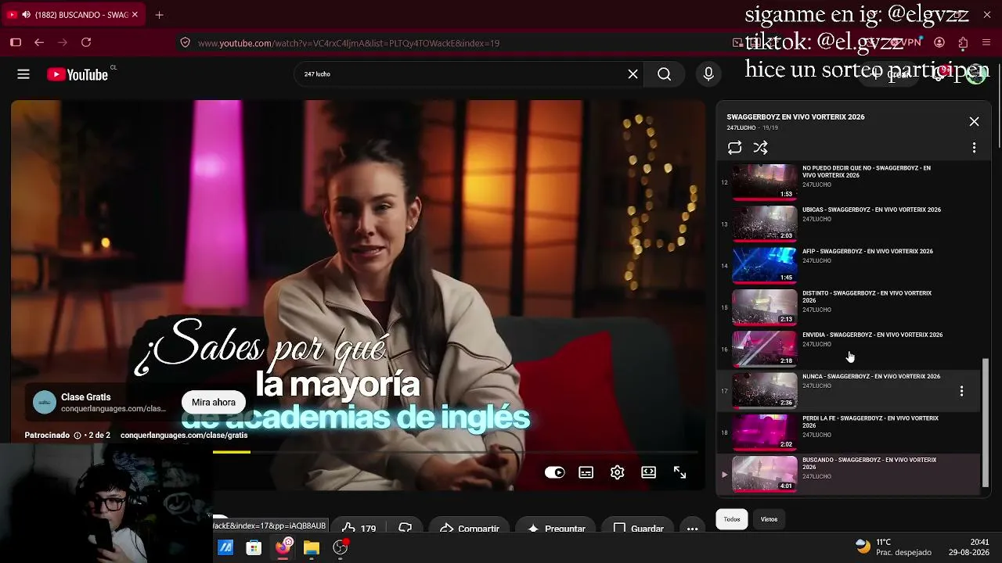
Task: Open the browser account profile icon
Action: (x=939, y=42)
